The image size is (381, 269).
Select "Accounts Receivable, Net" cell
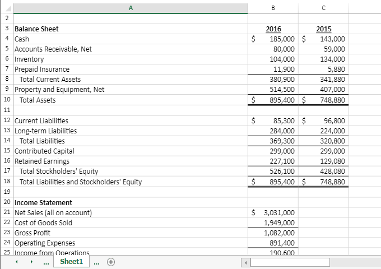[131, 49]
